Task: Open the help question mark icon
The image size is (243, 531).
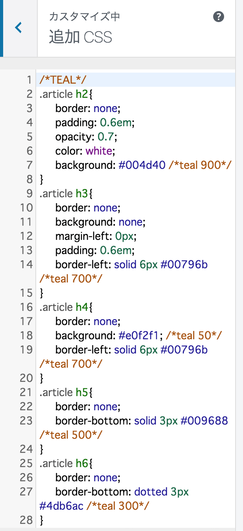Action: click(219, 17)
